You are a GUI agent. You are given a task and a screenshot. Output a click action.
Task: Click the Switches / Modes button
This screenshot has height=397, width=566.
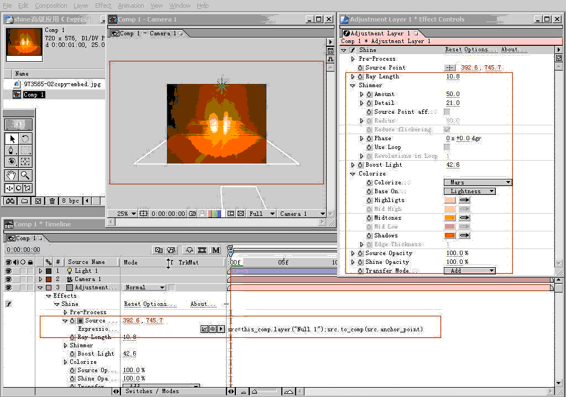[x=152, y=391]
